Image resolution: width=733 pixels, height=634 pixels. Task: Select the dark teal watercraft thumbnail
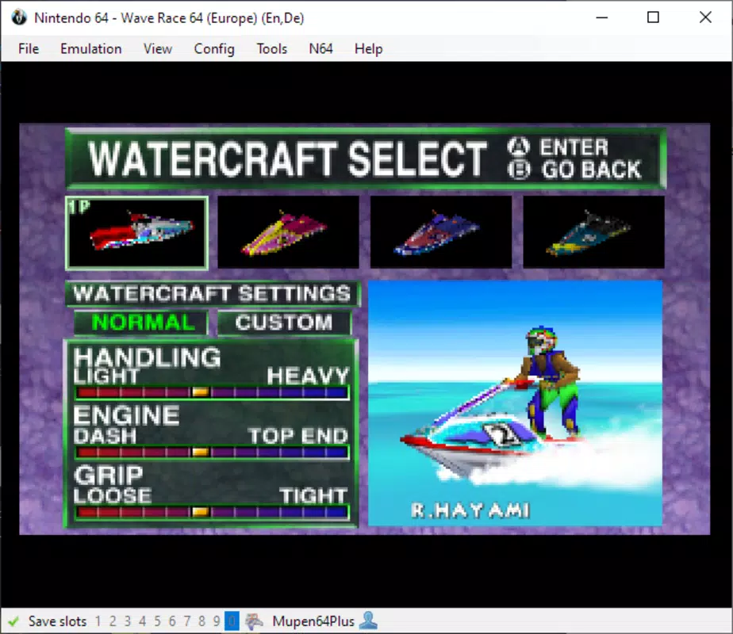(x=593, y=232)
